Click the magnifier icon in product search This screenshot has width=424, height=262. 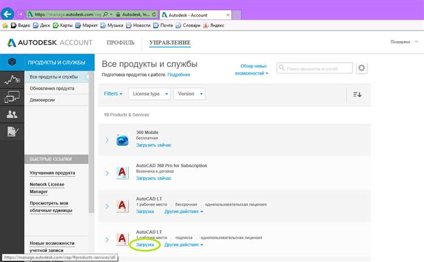[282, 68]
